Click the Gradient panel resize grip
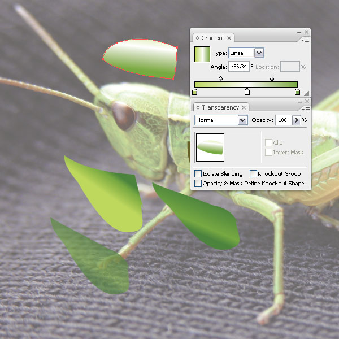The image size is (339, 339). point(307,94)
